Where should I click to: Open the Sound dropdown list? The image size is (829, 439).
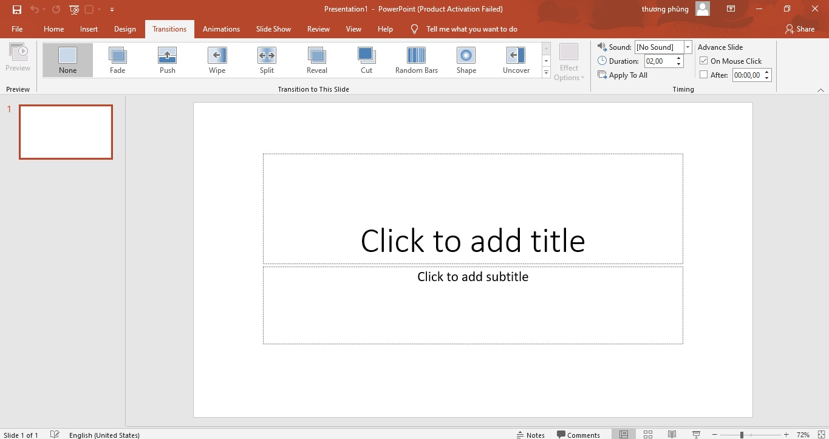[687, 46]
